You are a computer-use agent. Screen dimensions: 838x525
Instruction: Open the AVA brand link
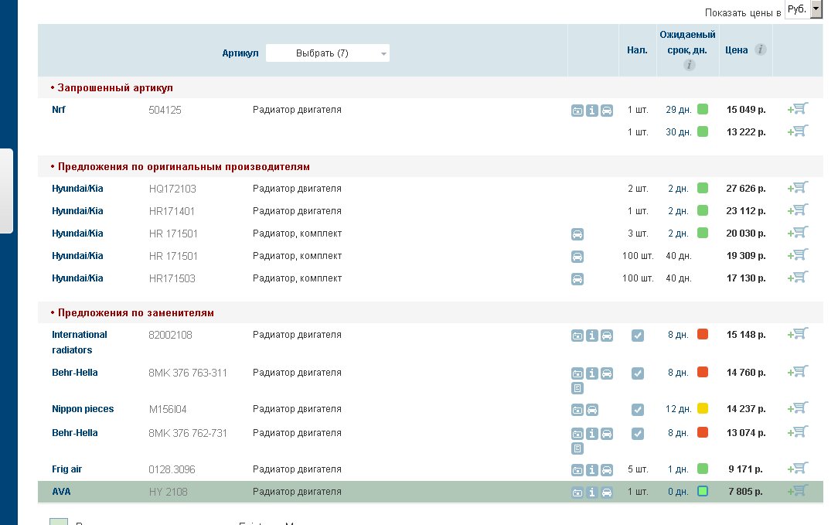[61, 492]
